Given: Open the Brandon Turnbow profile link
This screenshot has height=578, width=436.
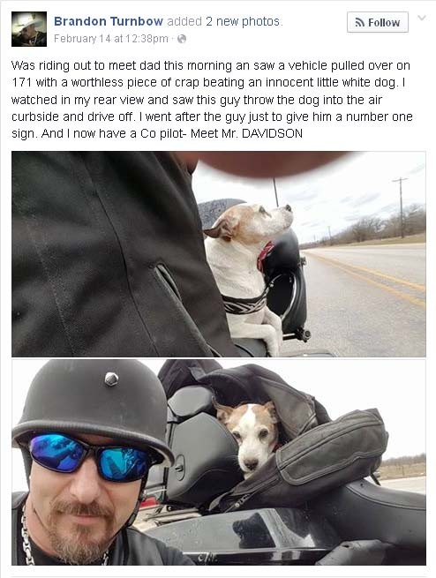Looking at the screenshot, I should click(x=109, y=21).
